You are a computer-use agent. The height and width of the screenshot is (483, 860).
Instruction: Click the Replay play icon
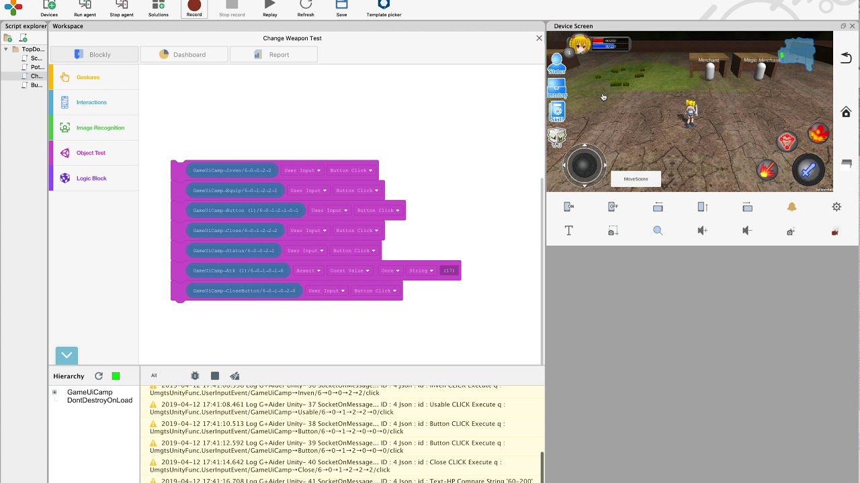pyautogui.click(x=269, y=5)
